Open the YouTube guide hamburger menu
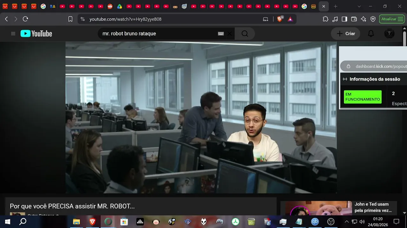This screenshot has height=228, width=407. pos(13,34)
